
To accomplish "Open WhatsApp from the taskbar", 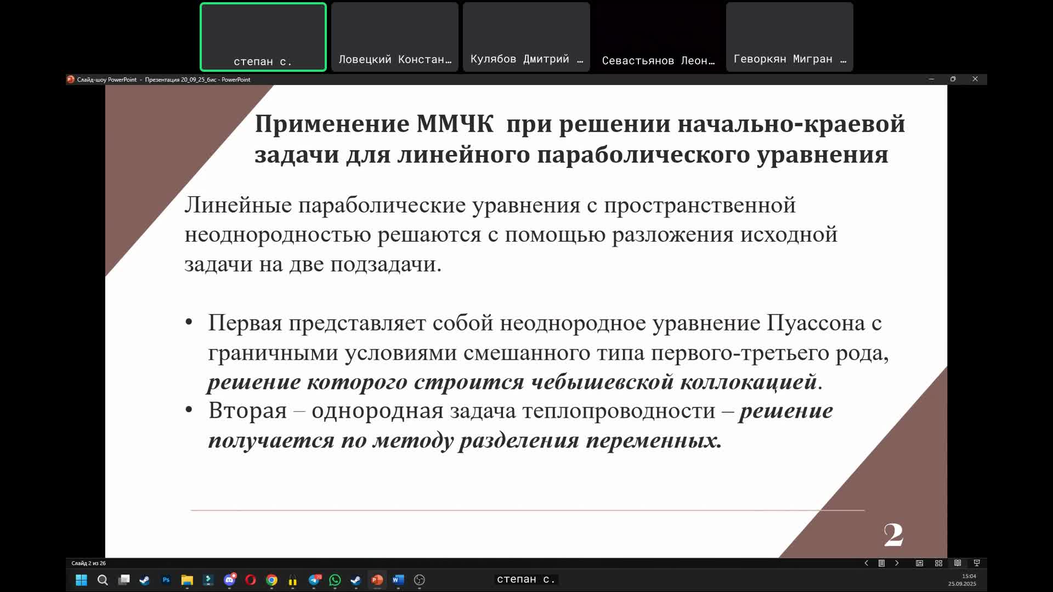I will point(335,580).
